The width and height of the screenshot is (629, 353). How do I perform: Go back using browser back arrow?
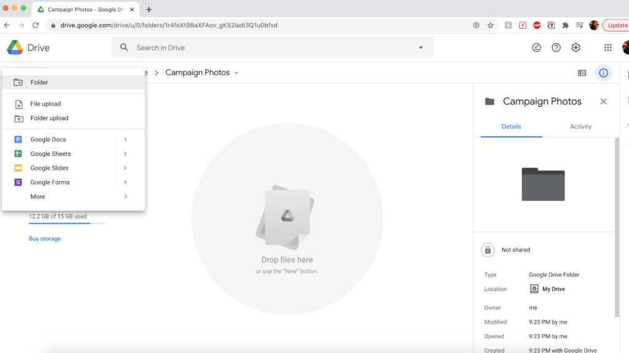(7, 25)
